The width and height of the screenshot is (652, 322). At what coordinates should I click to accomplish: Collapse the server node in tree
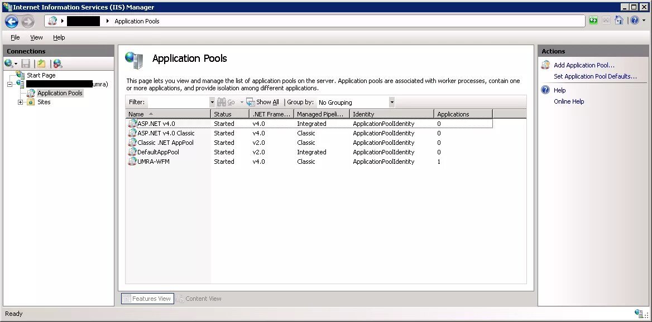pos(10,84)
